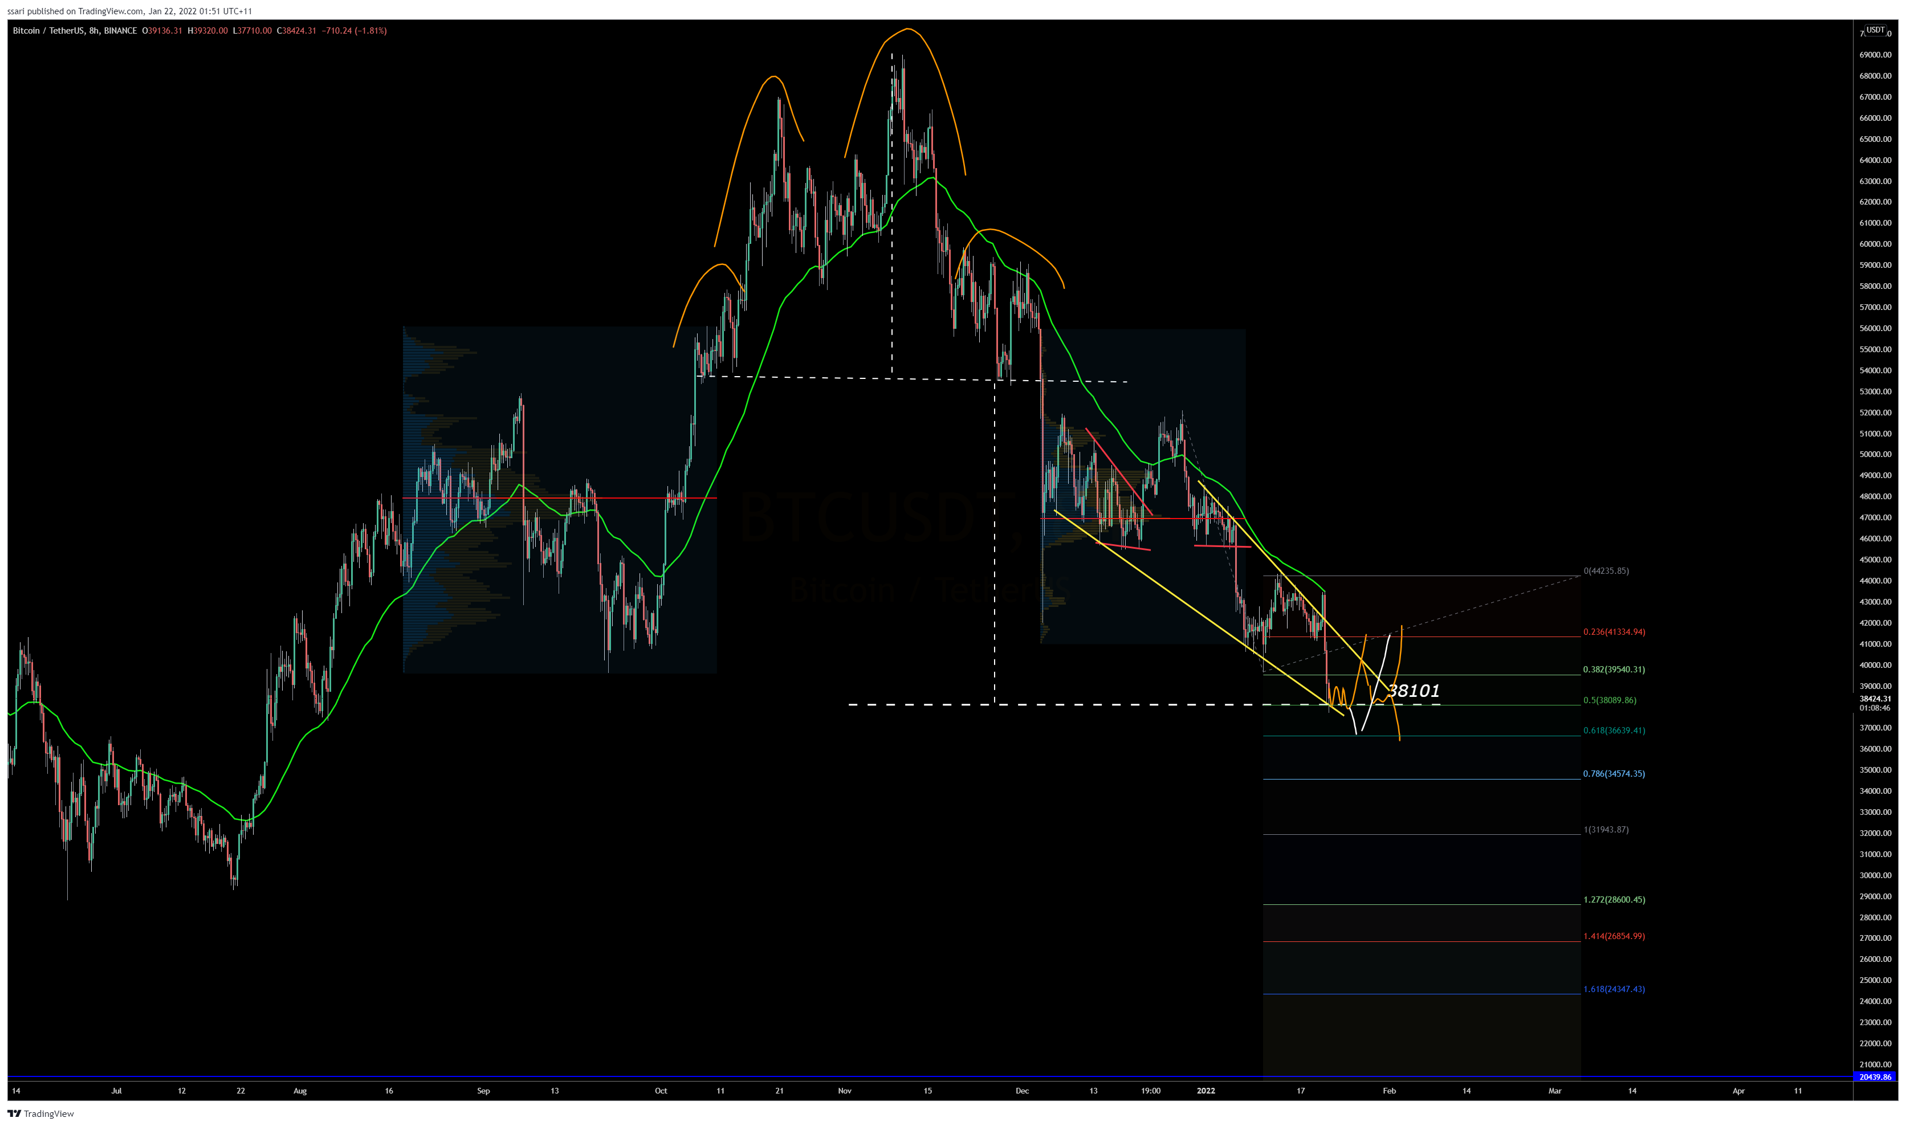Click the close value C38424.31 in header

click(297, 30)
